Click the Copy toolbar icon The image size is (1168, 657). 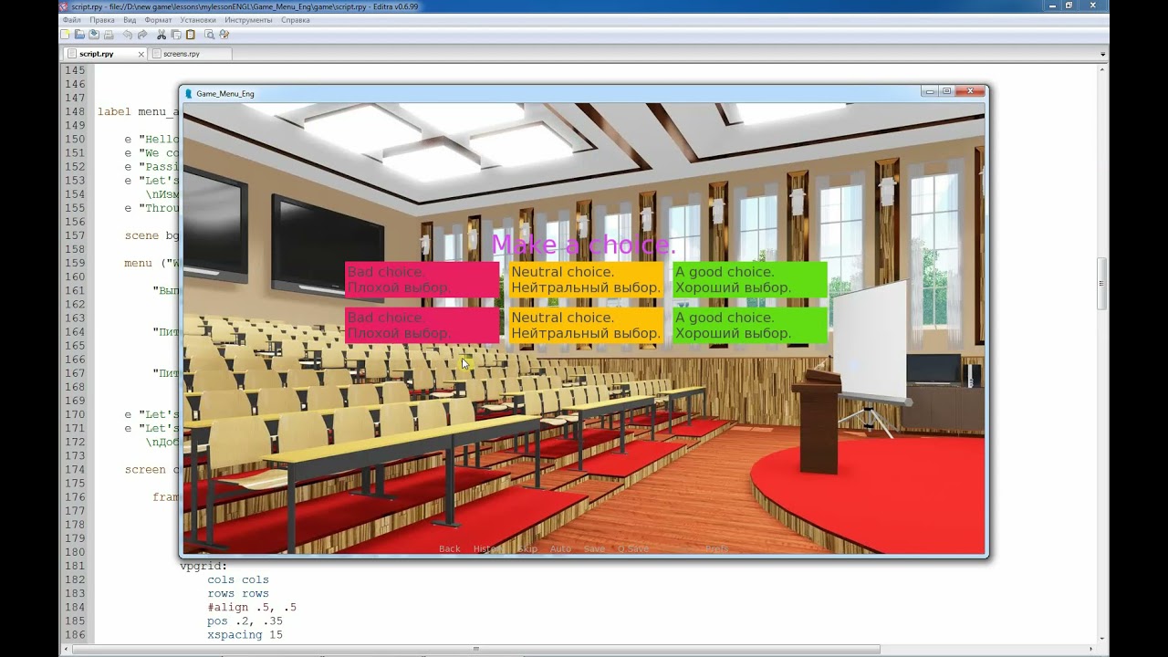[x=176, y=35]
